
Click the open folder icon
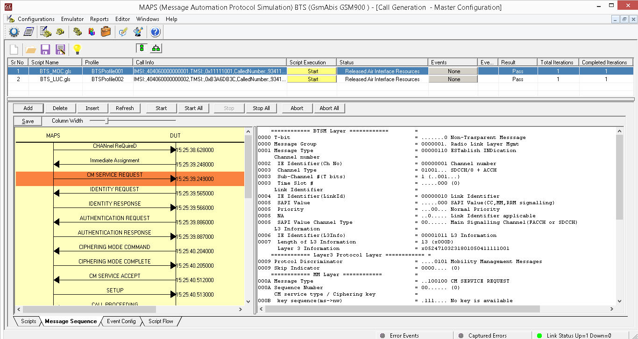31,49
